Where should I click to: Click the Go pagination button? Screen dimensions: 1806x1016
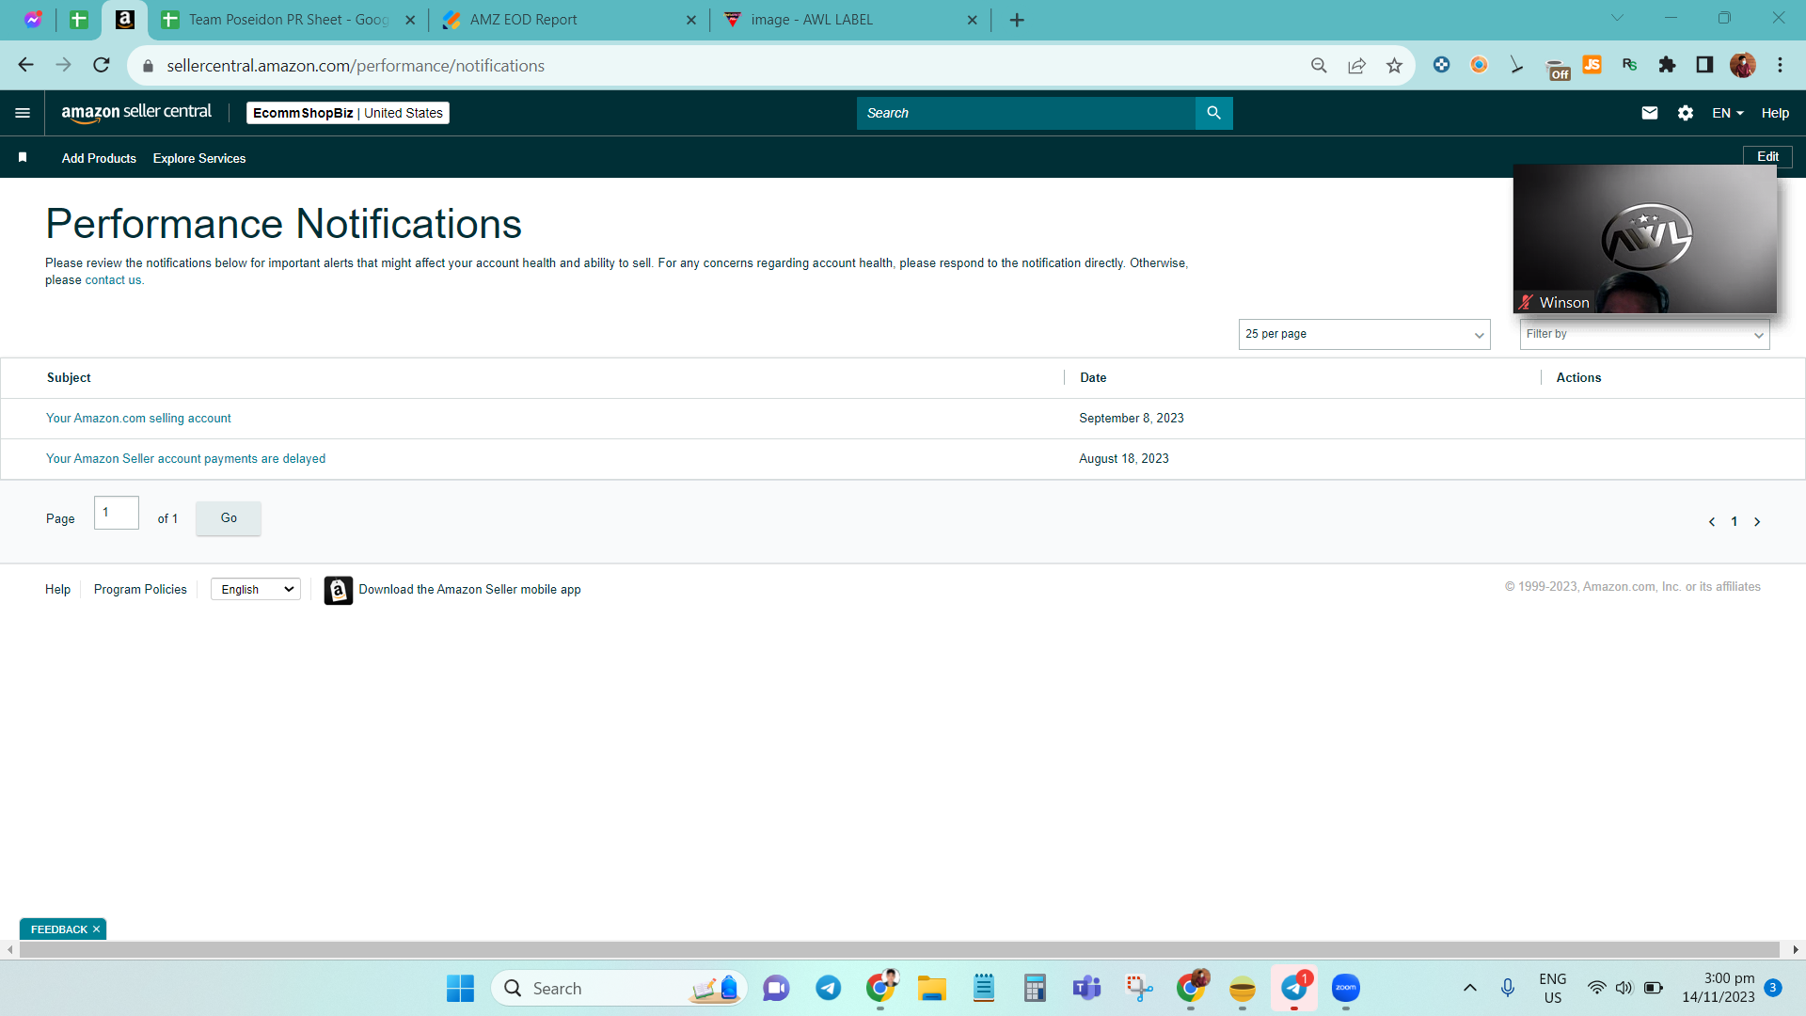(x=229, y=518)
